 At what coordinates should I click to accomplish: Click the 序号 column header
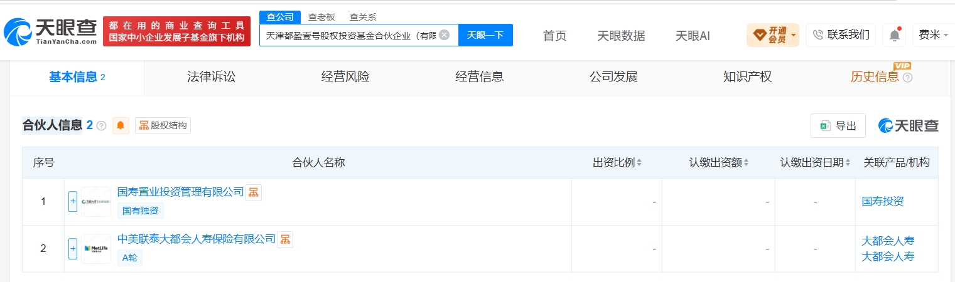[43, 163]
